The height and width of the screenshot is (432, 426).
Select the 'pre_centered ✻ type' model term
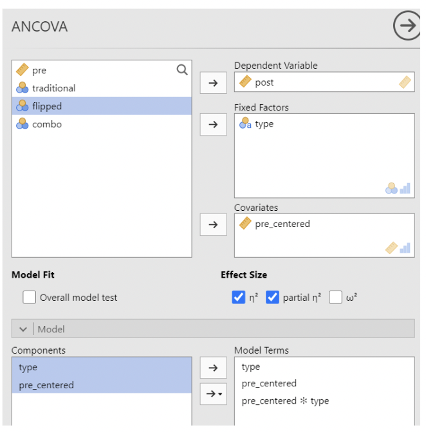pos(285,401)
